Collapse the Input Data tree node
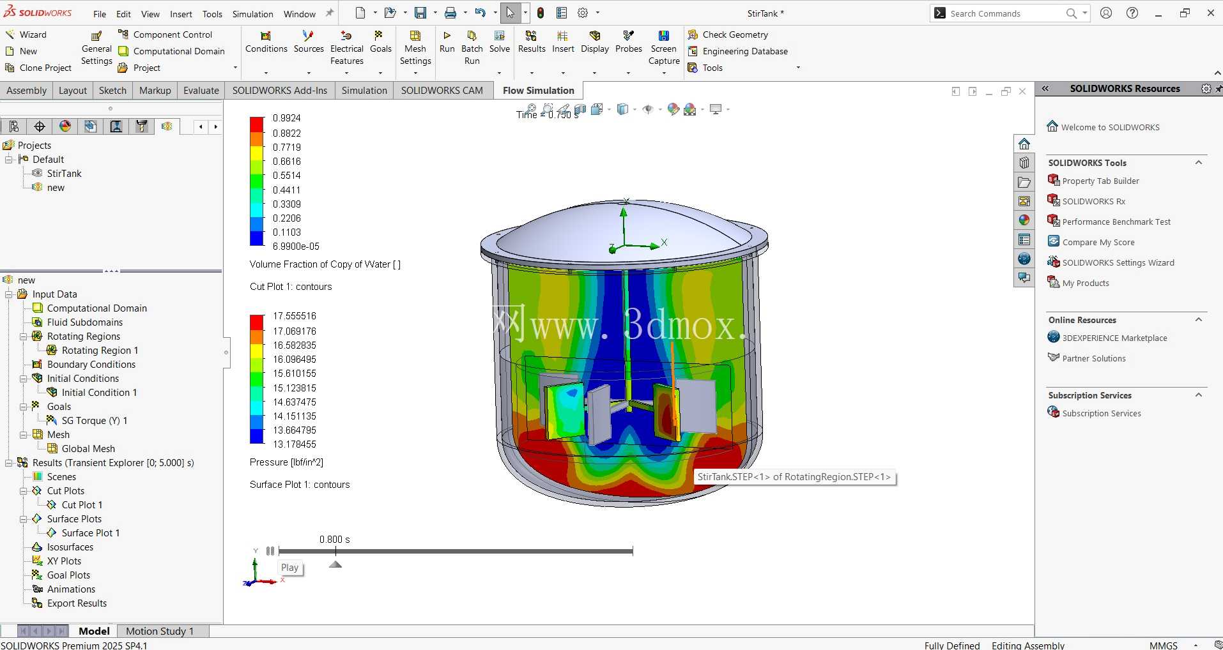Image resolution: width=1223 pixels, height=650 pixels. tap(9, 294)
